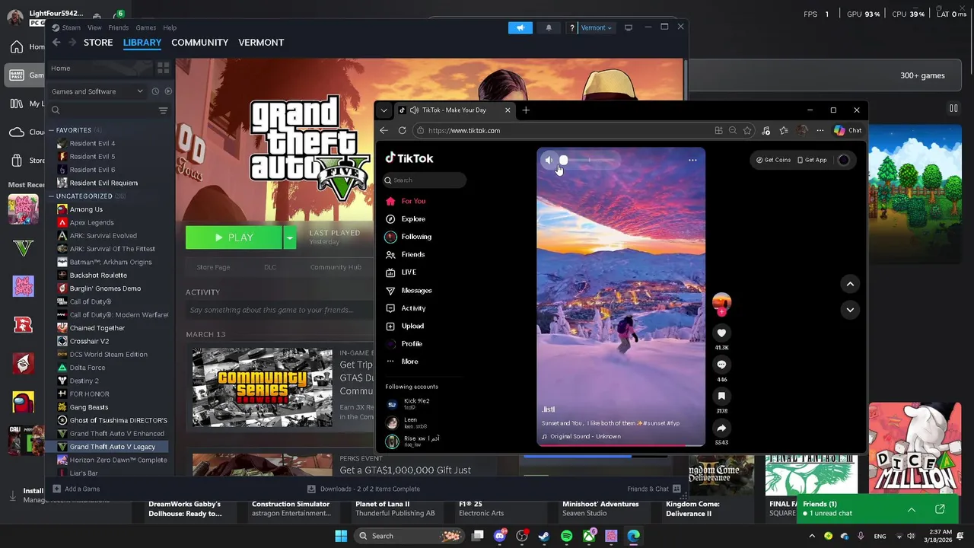Adjust the TikTok video volume slider handle

click(x=563, y=160)
